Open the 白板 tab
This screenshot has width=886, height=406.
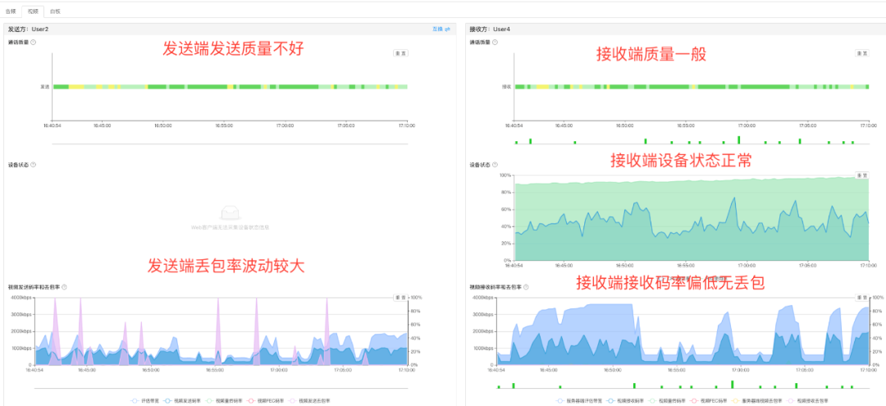(x=55, y=11)
